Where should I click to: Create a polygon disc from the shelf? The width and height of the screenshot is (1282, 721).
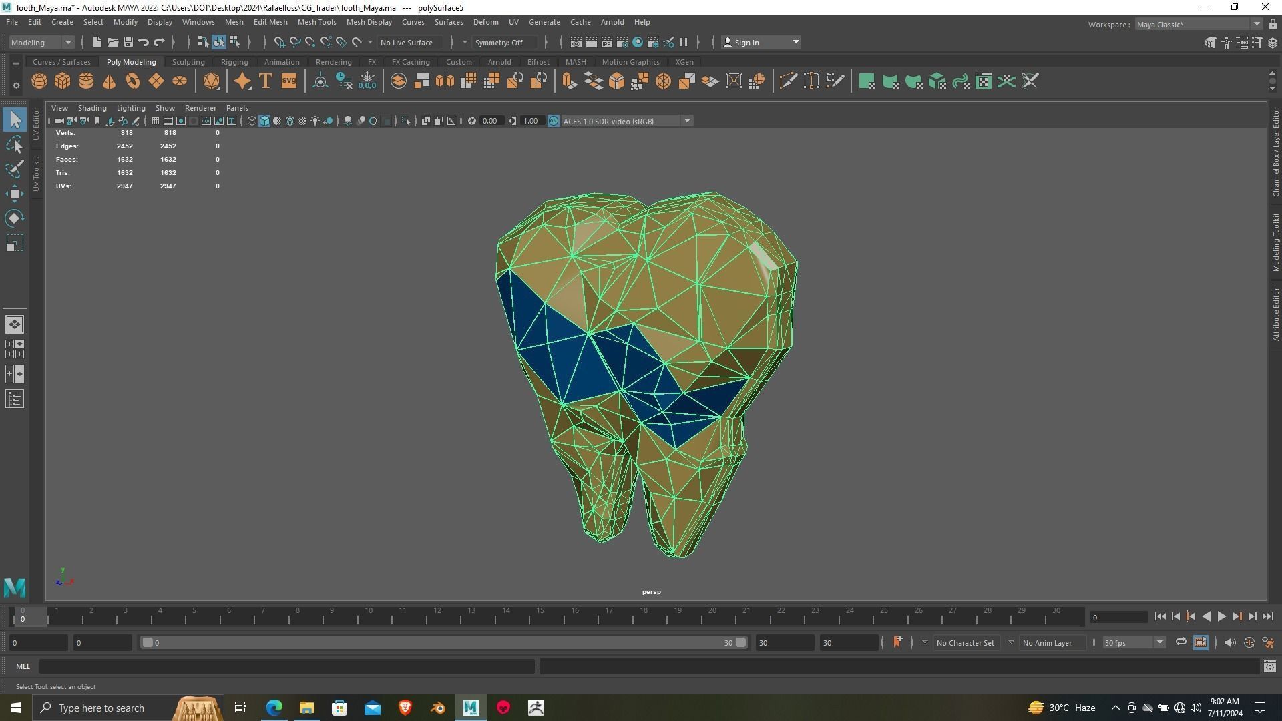click(x=180, y=81)
